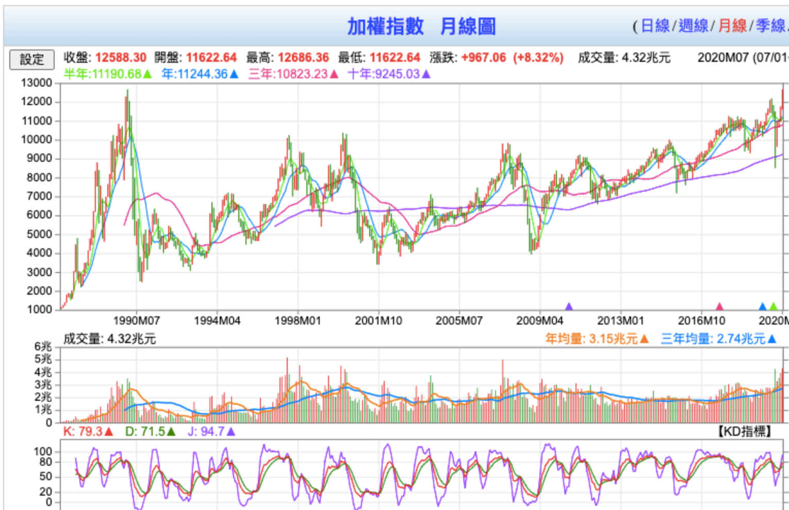Switch to 週線 weekly chart view
The width and height of the screenshot is (789, 510).
tap(693, 26)
